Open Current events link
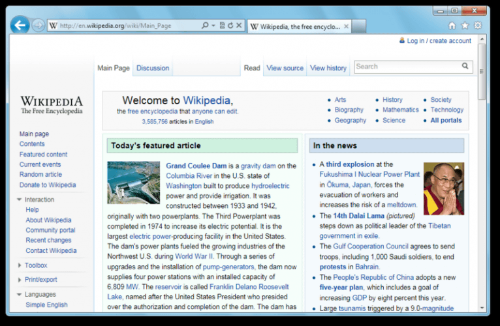This screenshot has height=326, width=500. pyautogui.click(x=40, y=164)
